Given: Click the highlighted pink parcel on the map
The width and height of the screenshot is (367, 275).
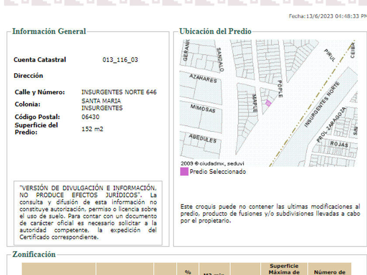Looking at the screenshot, I should [268, 103].
